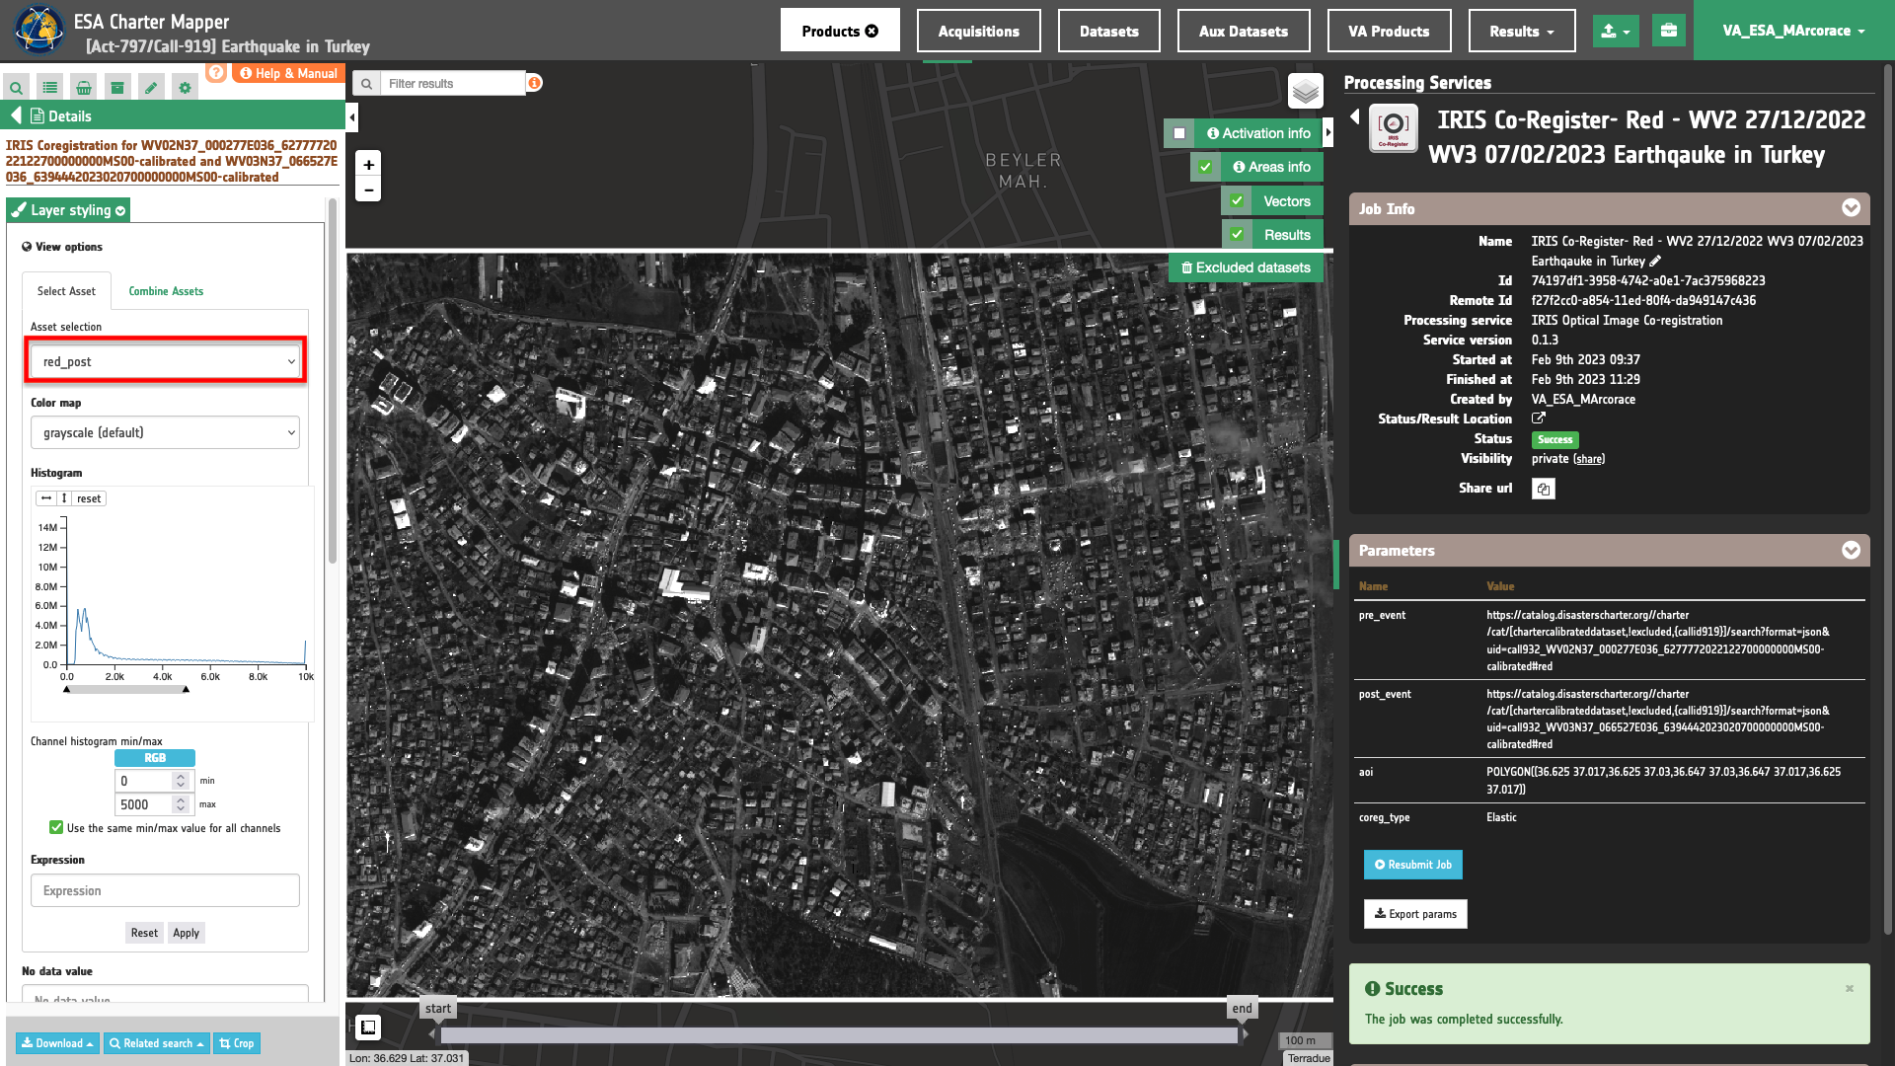Uncheck the Areas info checkbox
This screenshot has height=1066, width=1895.
[x=1205, y=167]
